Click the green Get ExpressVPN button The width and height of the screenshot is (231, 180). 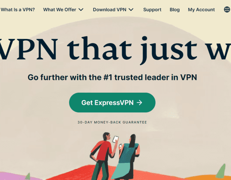pyautogui.click(x=112, y=103)
